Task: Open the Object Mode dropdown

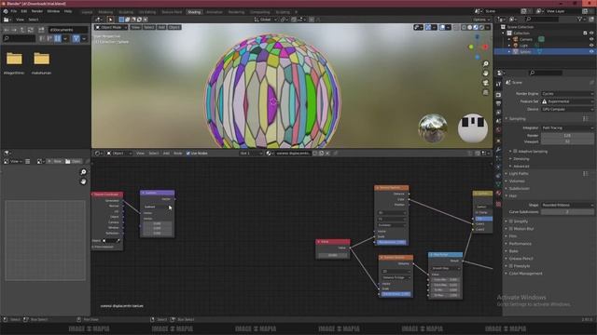Action: click(x=111, y=27)
